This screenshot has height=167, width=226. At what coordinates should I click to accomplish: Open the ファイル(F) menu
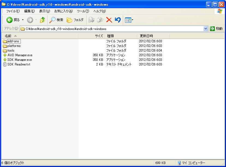coord(13,11)
